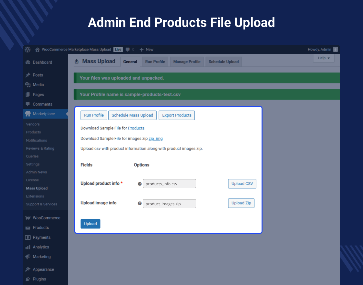
Task: Click the plus New icon
Action: 142,50
